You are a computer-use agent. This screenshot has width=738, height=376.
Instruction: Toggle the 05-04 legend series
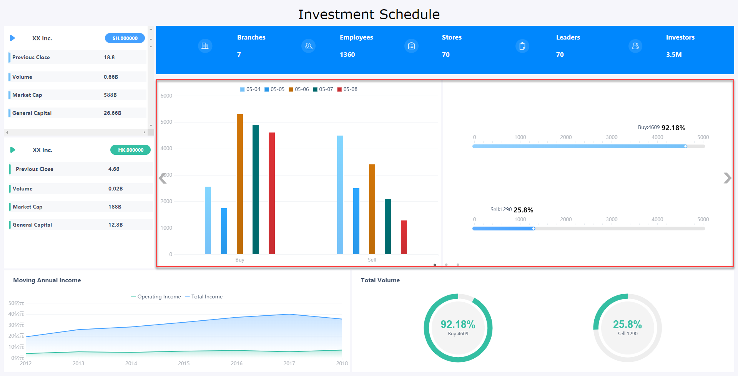(250, 89)
